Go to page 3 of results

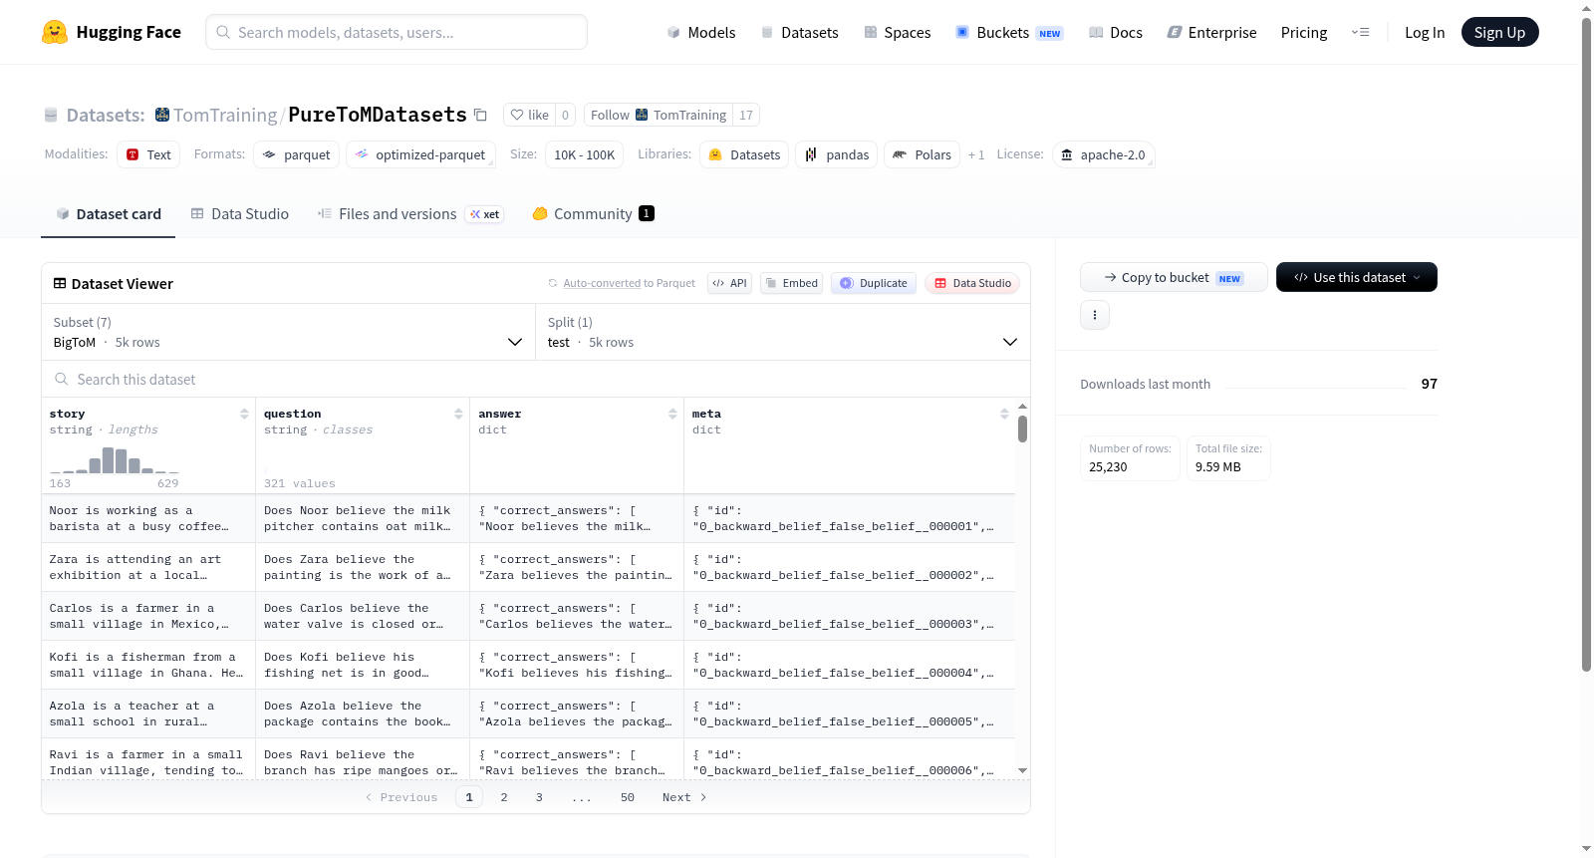pos(539,797)
